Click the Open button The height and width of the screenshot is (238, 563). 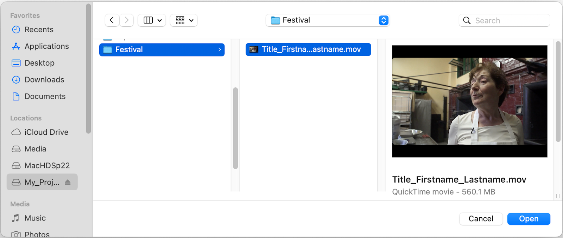pyautogui.click(x=529, y=219)
